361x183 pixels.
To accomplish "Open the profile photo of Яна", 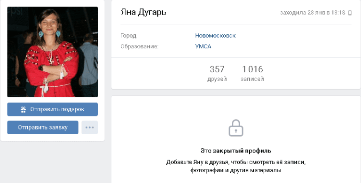I will [53, 52].
